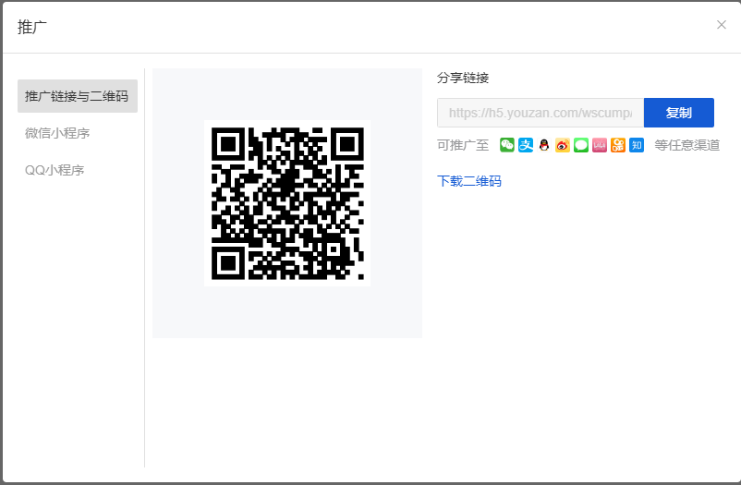This screenshot has height=485, width=741.
Task: Click the 可推广至 text
Action: pos(463,145)
